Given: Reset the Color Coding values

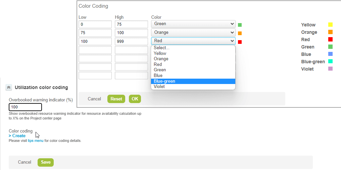Looking at the screenshot, I should (116, 99).
